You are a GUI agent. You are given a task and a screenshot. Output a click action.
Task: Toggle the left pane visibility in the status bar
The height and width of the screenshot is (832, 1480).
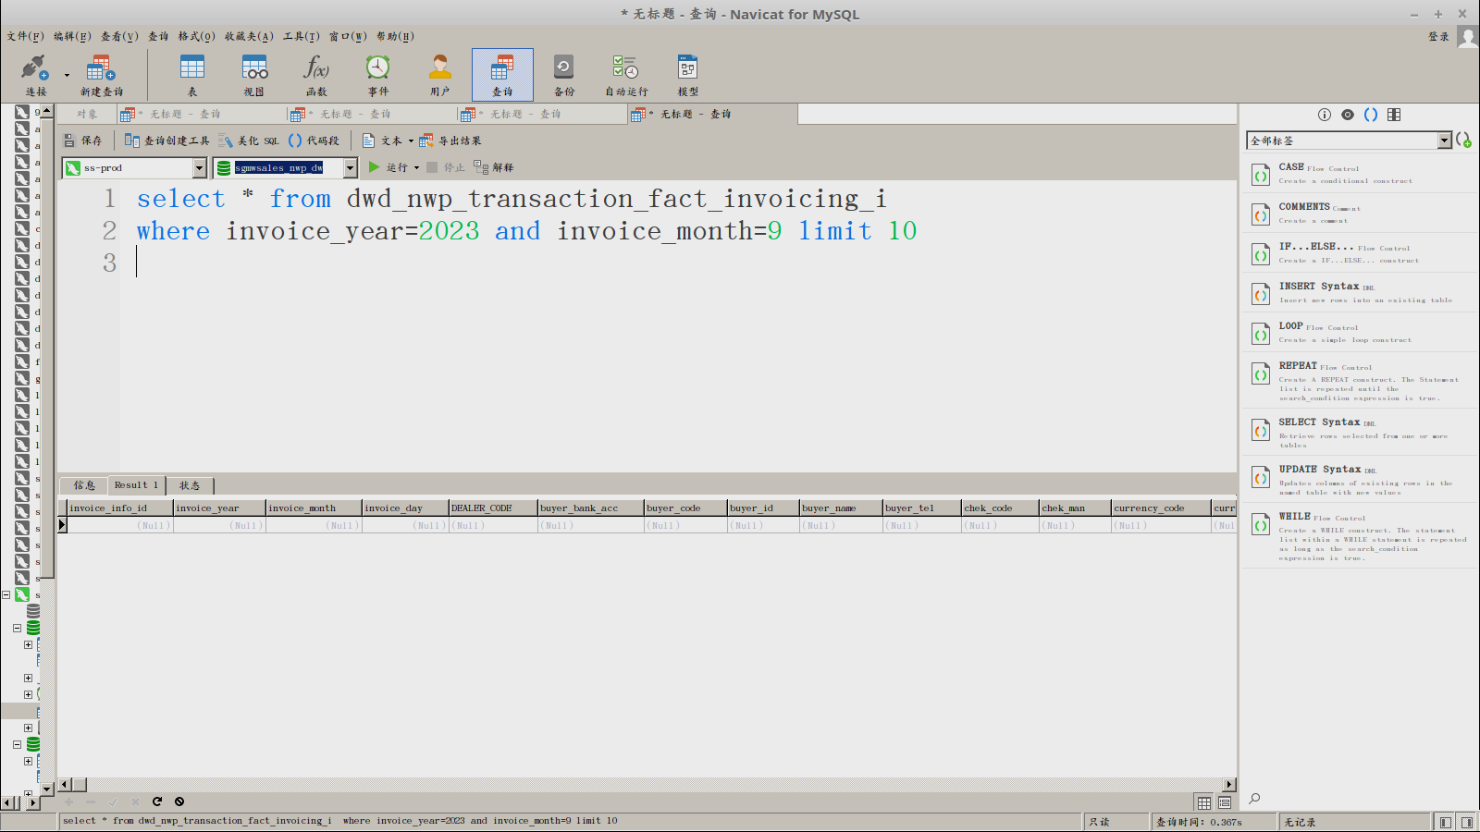[x=1445, y=822]
